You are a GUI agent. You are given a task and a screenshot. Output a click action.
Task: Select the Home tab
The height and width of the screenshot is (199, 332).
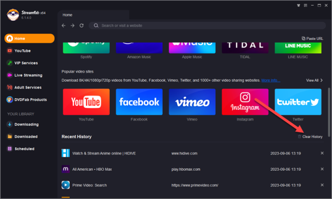[x=68, y=15]
